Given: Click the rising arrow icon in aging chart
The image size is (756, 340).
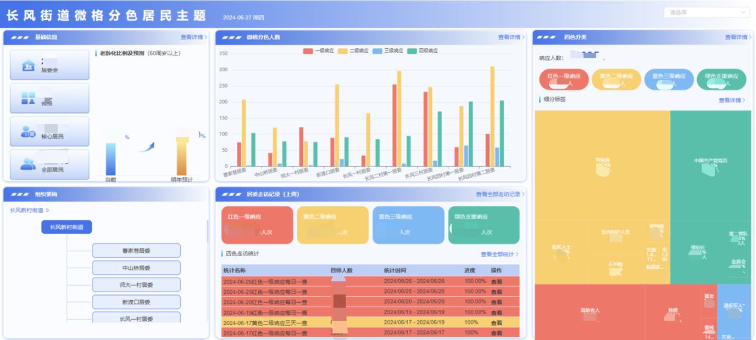Looking at the screenshot, I should (146, 147).
